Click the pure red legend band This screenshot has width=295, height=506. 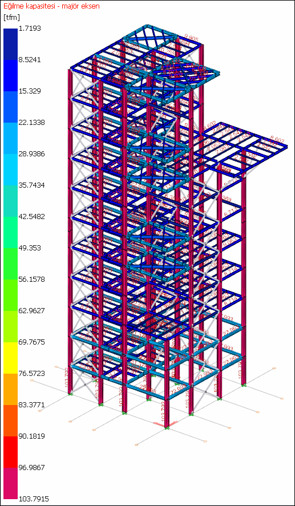[x=11, y=452]
